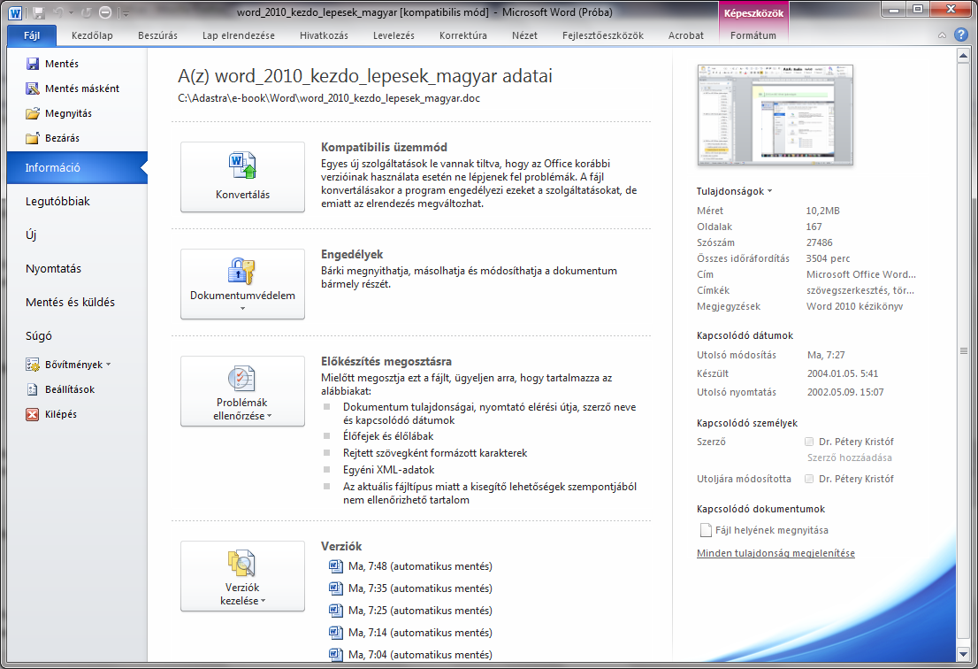The height and width of the screenshot is (669, 978).
Task: Click the vertical scrollbar up arrow
Action: pyautogui.click(x=962, y=56)
